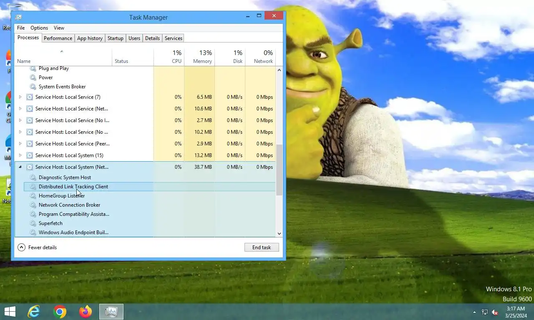Click the muted volume tray icon
This screenshot has height=320, width=534.
click(495, 312)
